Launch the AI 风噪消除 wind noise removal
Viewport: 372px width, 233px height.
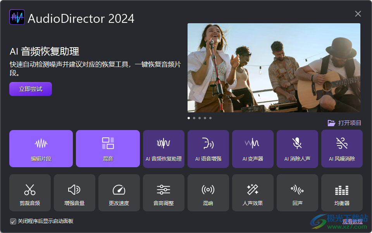[x=342, y=149]
